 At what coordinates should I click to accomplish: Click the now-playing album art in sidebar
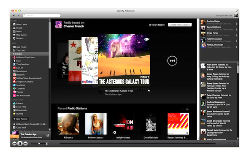tap(15, 135)
